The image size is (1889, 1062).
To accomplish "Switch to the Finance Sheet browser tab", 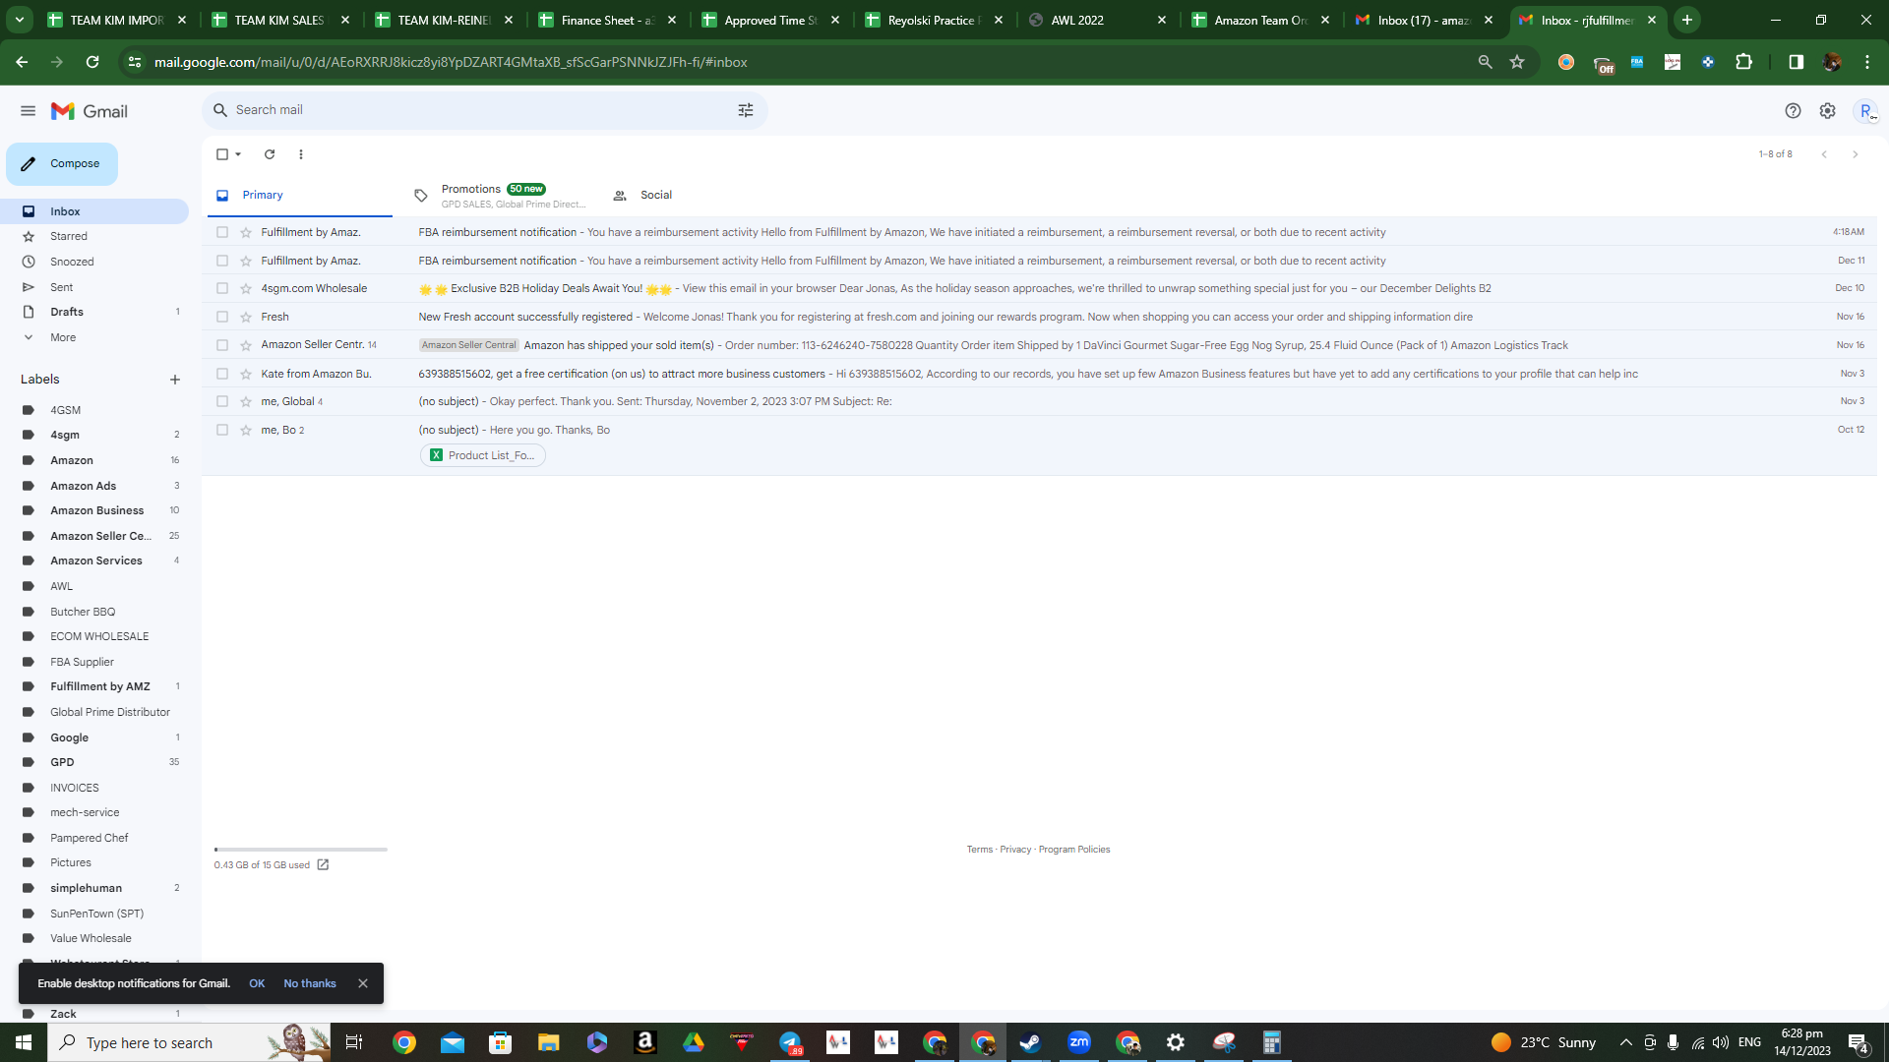I will [x=606, y=20].
